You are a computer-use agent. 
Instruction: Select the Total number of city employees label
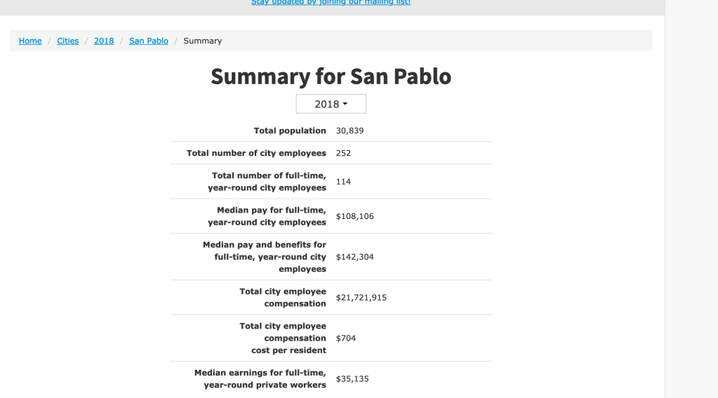pyautogui.click(x=256, y=153)
